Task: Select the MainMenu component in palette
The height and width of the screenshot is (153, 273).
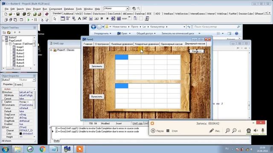Action: click(x=68, y=19)
